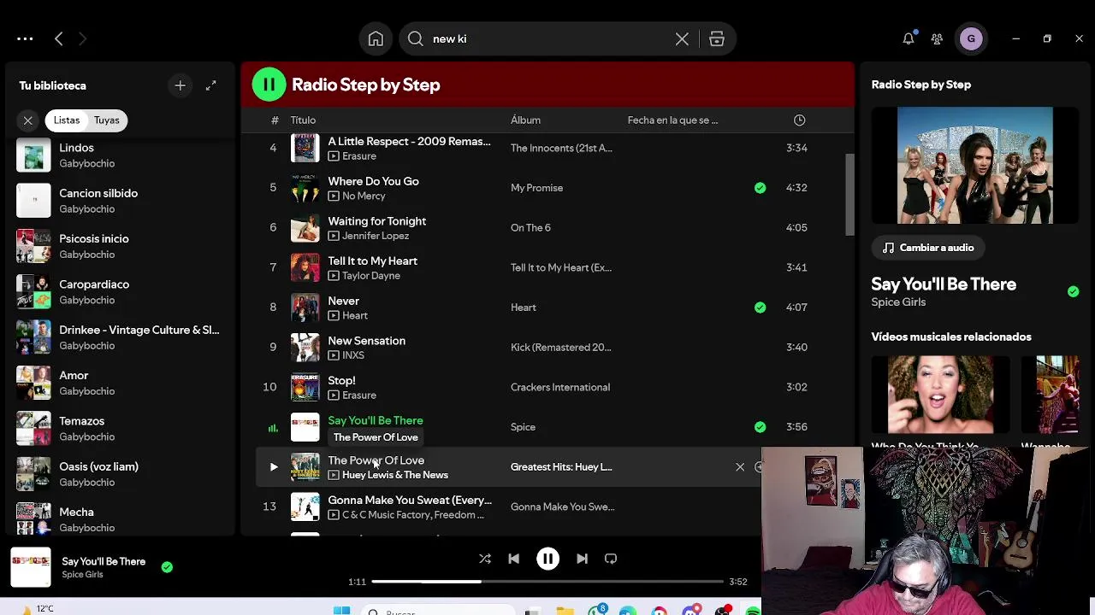1095x615 pixels.
Task: Select song Where Do You Go
Action: [x=373, y=181]
